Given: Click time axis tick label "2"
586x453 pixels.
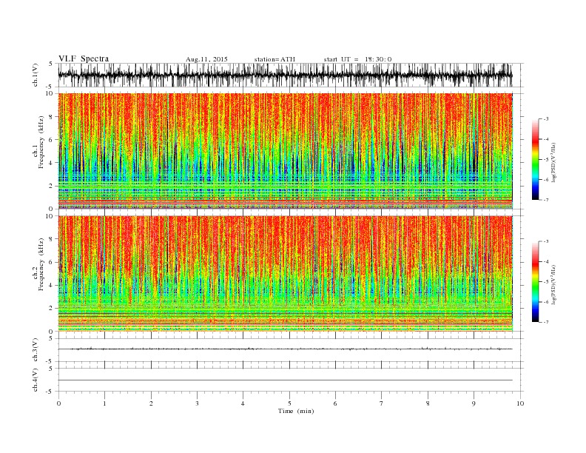Looking at the screenshot, I should [151, 403].
